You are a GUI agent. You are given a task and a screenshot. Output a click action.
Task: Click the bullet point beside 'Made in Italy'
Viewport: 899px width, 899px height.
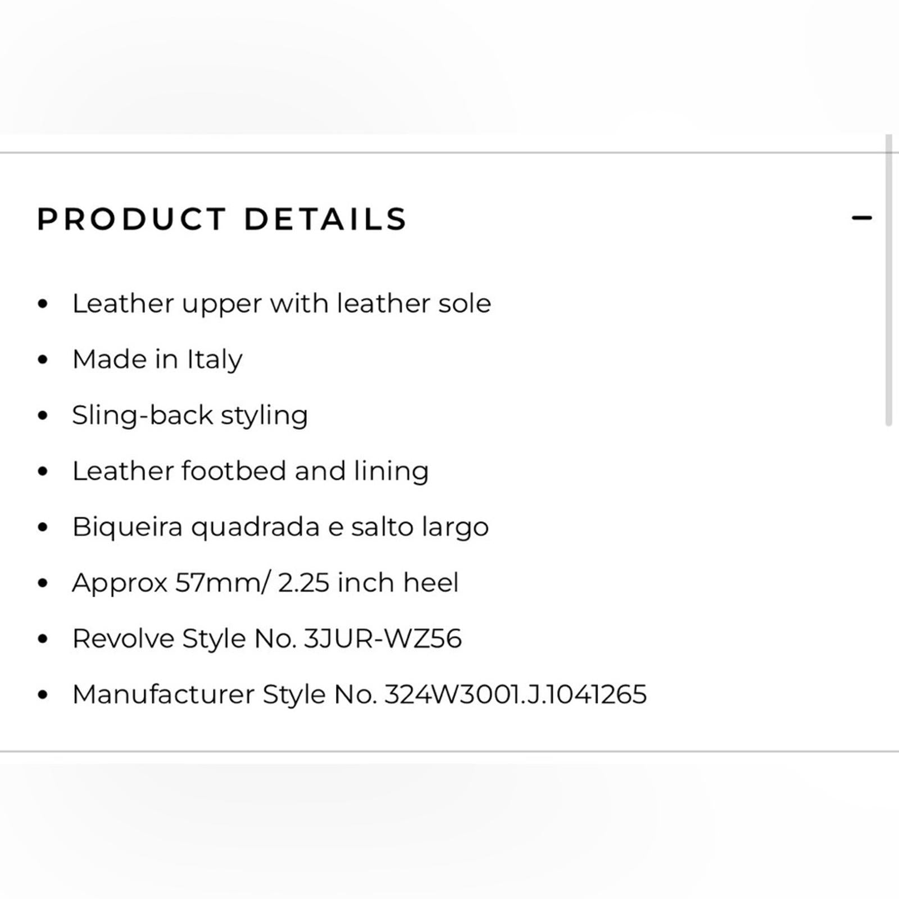43,360
